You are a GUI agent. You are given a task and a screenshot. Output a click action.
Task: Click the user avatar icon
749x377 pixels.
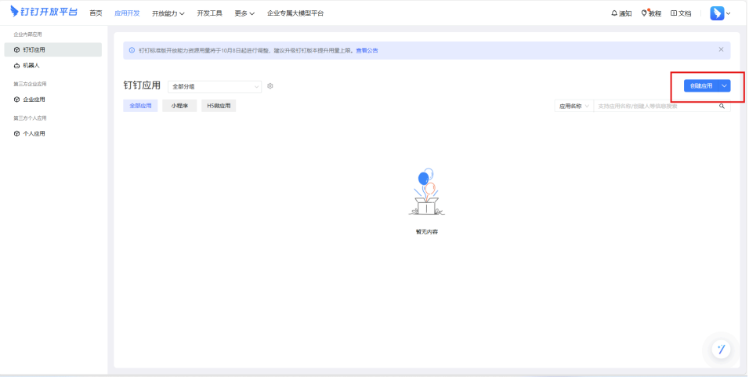tap(717, 13)
